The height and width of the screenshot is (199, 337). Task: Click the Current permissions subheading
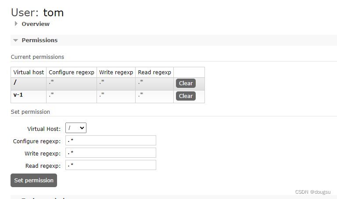(37, 57)
